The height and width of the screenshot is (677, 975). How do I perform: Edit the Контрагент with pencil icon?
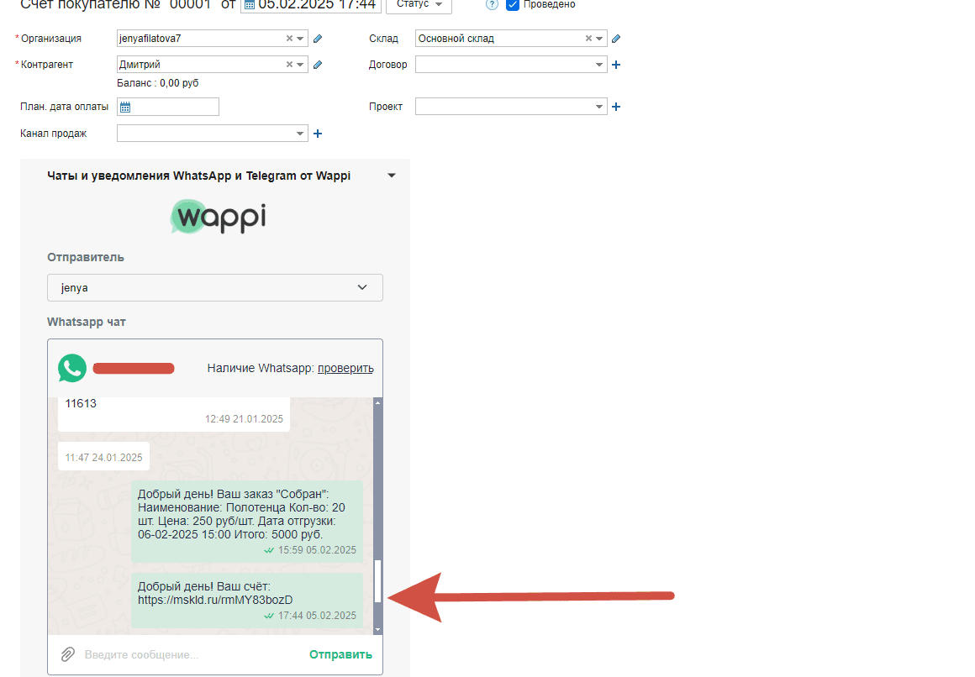point(318,65)
